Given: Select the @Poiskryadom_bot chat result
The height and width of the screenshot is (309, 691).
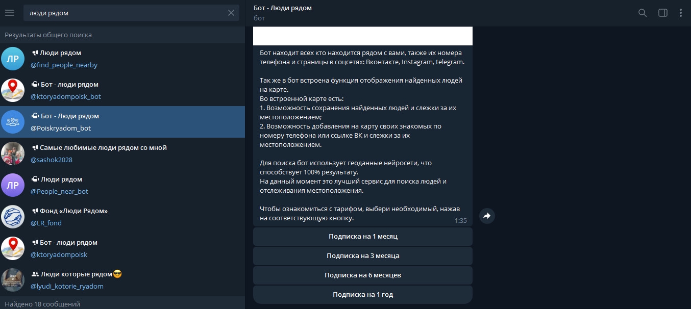Looking at the screenshot, I should pyautogui.click(x=122, y=122).
